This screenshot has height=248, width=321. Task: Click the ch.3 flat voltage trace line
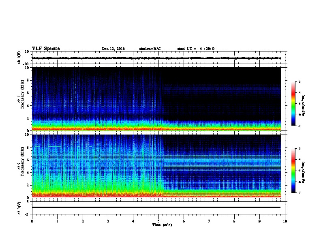click(x=156, y=207)
